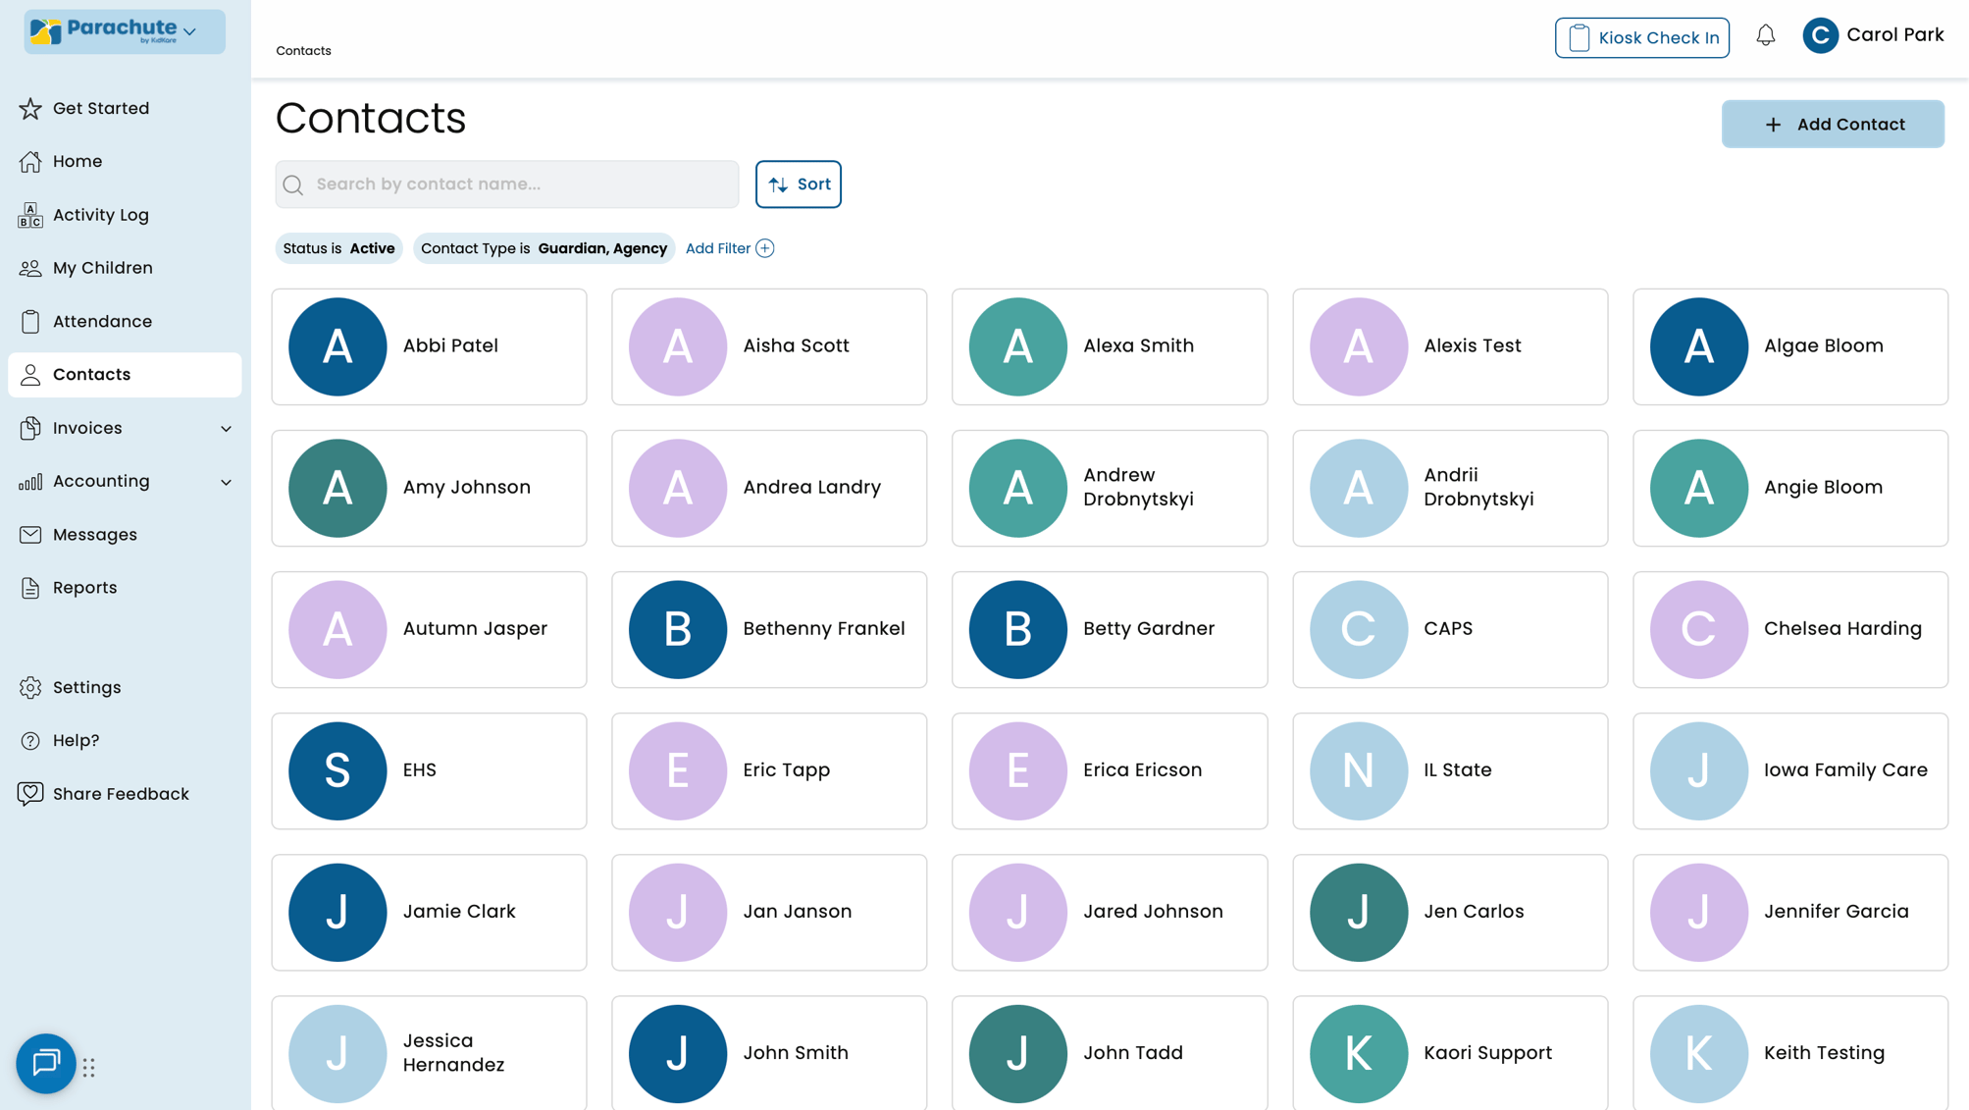Click the CAPS avatar circle

[1358, 629]
